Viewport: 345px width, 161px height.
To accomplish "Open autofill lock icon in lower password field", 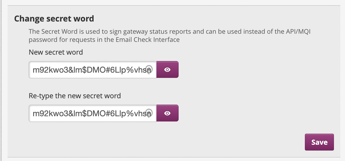I will (x=149, y=113).
